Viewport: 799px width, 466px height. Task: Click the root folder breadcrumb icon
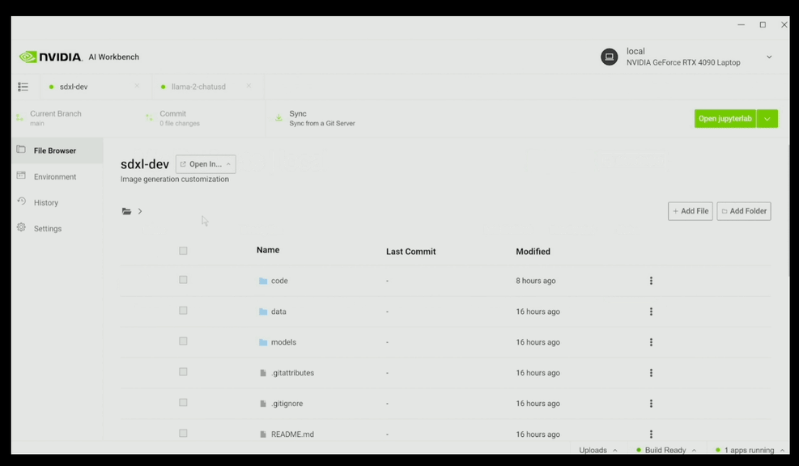coord(126,211)
